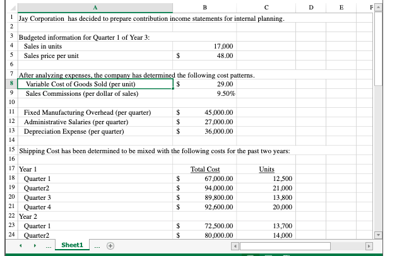Select the 67,000.00 cost cell
The height and width of the screenshot is (256, 409).
(204, 178)
